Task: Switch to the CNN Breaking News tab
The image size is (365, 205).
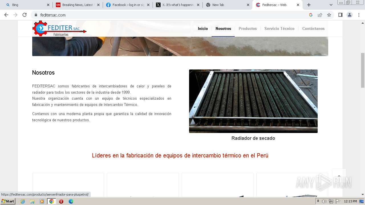Action: (78, 5)
